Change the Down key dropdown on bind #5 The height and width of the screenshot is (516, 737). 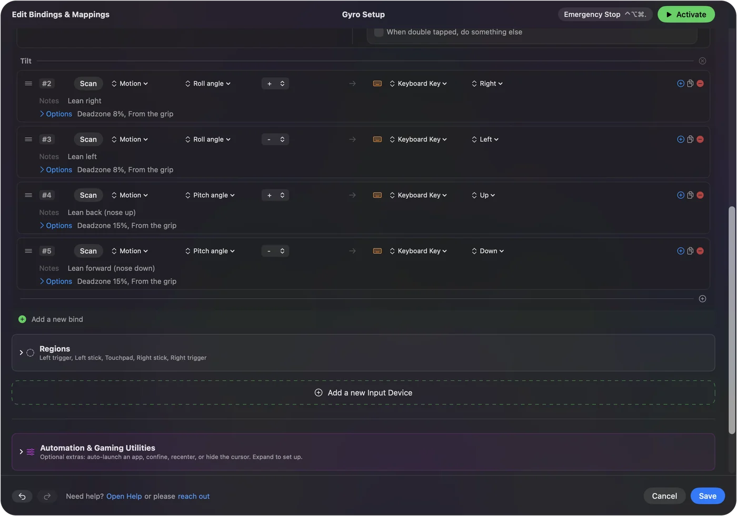pyautogui.click(x=487, y=251)
